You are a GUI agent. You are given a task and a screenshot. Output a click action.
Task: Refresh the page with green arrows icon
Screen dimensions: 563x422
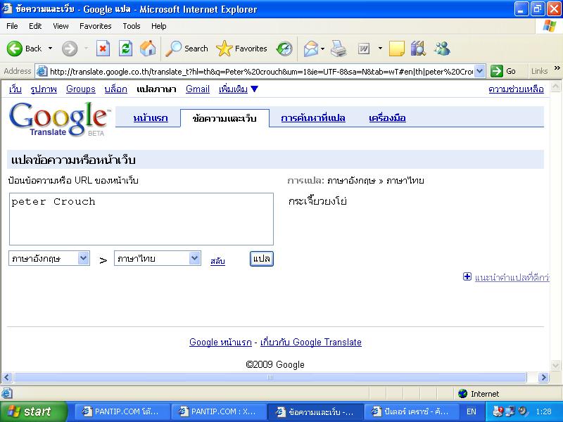125,49
